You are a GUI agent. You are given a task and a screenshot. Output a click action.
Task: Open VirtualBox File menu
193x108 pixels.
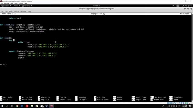(x=2, y=3)
